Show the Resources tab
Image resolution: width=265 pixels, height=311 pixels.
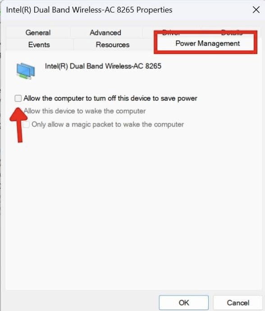pyautogui.click(x=113, y=45)
